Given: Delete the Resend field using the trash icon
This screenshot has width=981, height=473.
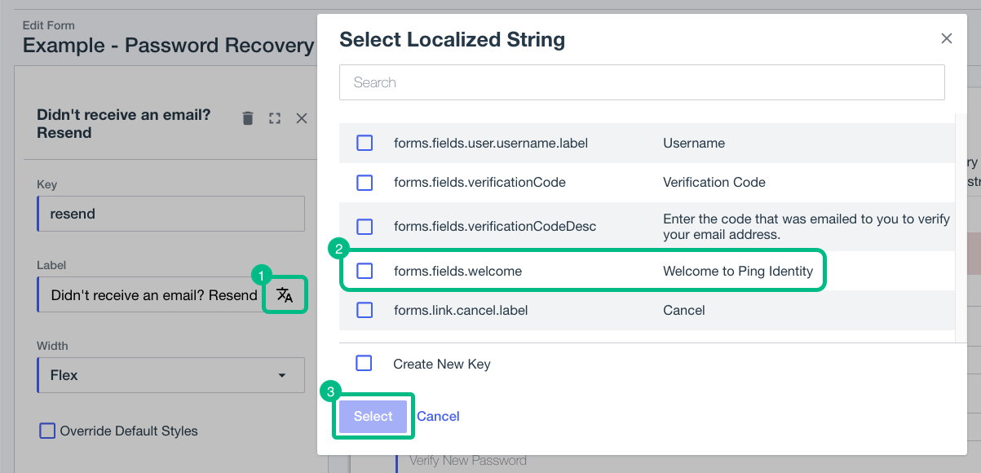Looking at the screenshot, I should [247, 117].
